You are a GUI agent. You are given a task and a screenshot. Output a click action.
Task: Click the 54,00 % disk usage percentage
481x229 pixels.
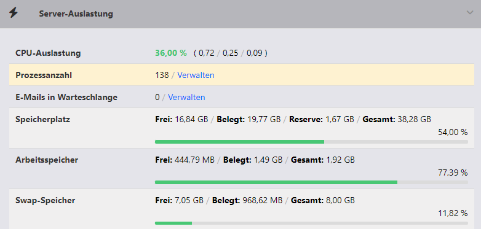click(x=453, y=132)
